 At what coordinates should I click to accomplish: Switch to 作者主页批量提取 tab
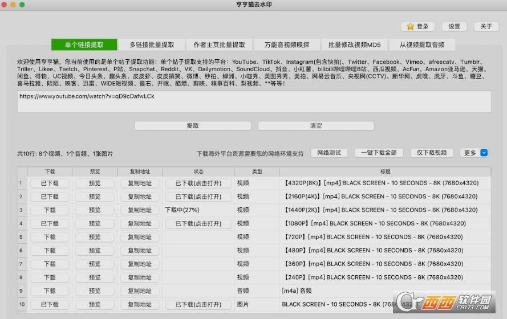click(219, 44)
